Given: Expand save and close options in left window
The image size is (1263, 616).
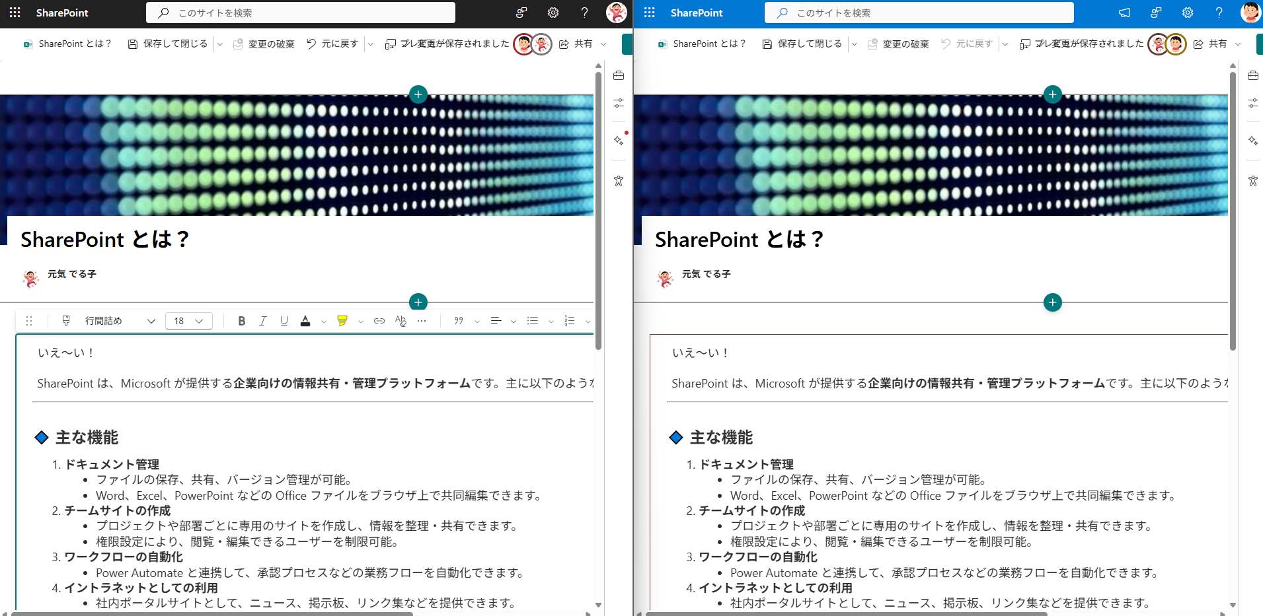Looking at the screenshot, I should pos(220,44).
